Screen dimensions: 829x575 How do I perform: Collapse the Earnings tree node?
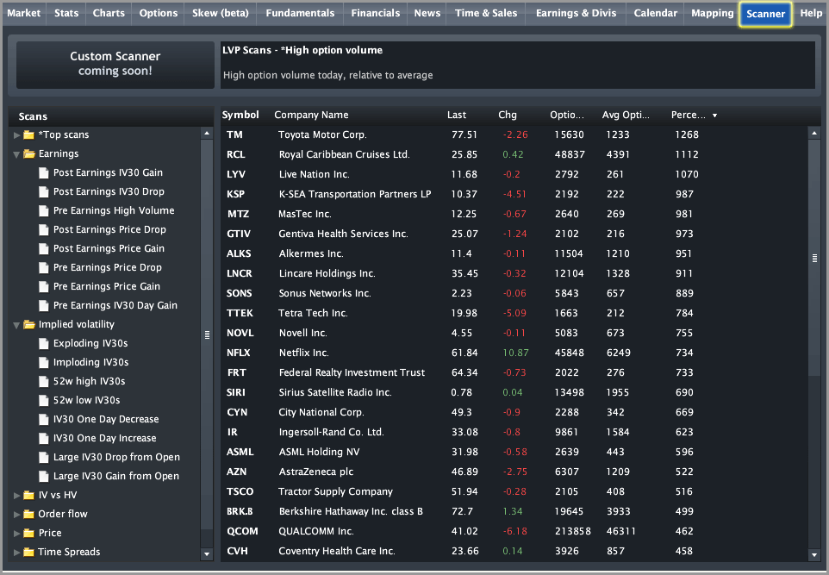(x=16, y=154)
